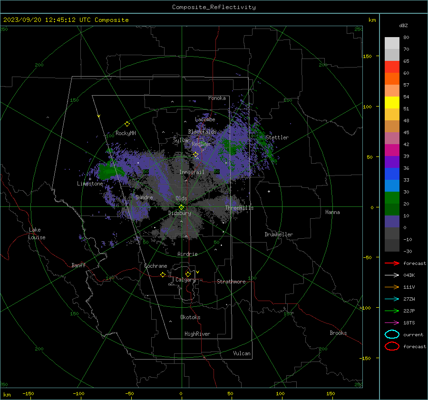
Task: Pick the yellow 54-51 dBZ color swatch
Action: click(x=392, y=103)
